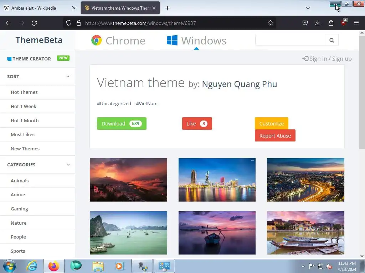The height and width of the screenshot is (273, 365).
Task: Open the Firefox hamburger application menu
Action: pos(356,23)
